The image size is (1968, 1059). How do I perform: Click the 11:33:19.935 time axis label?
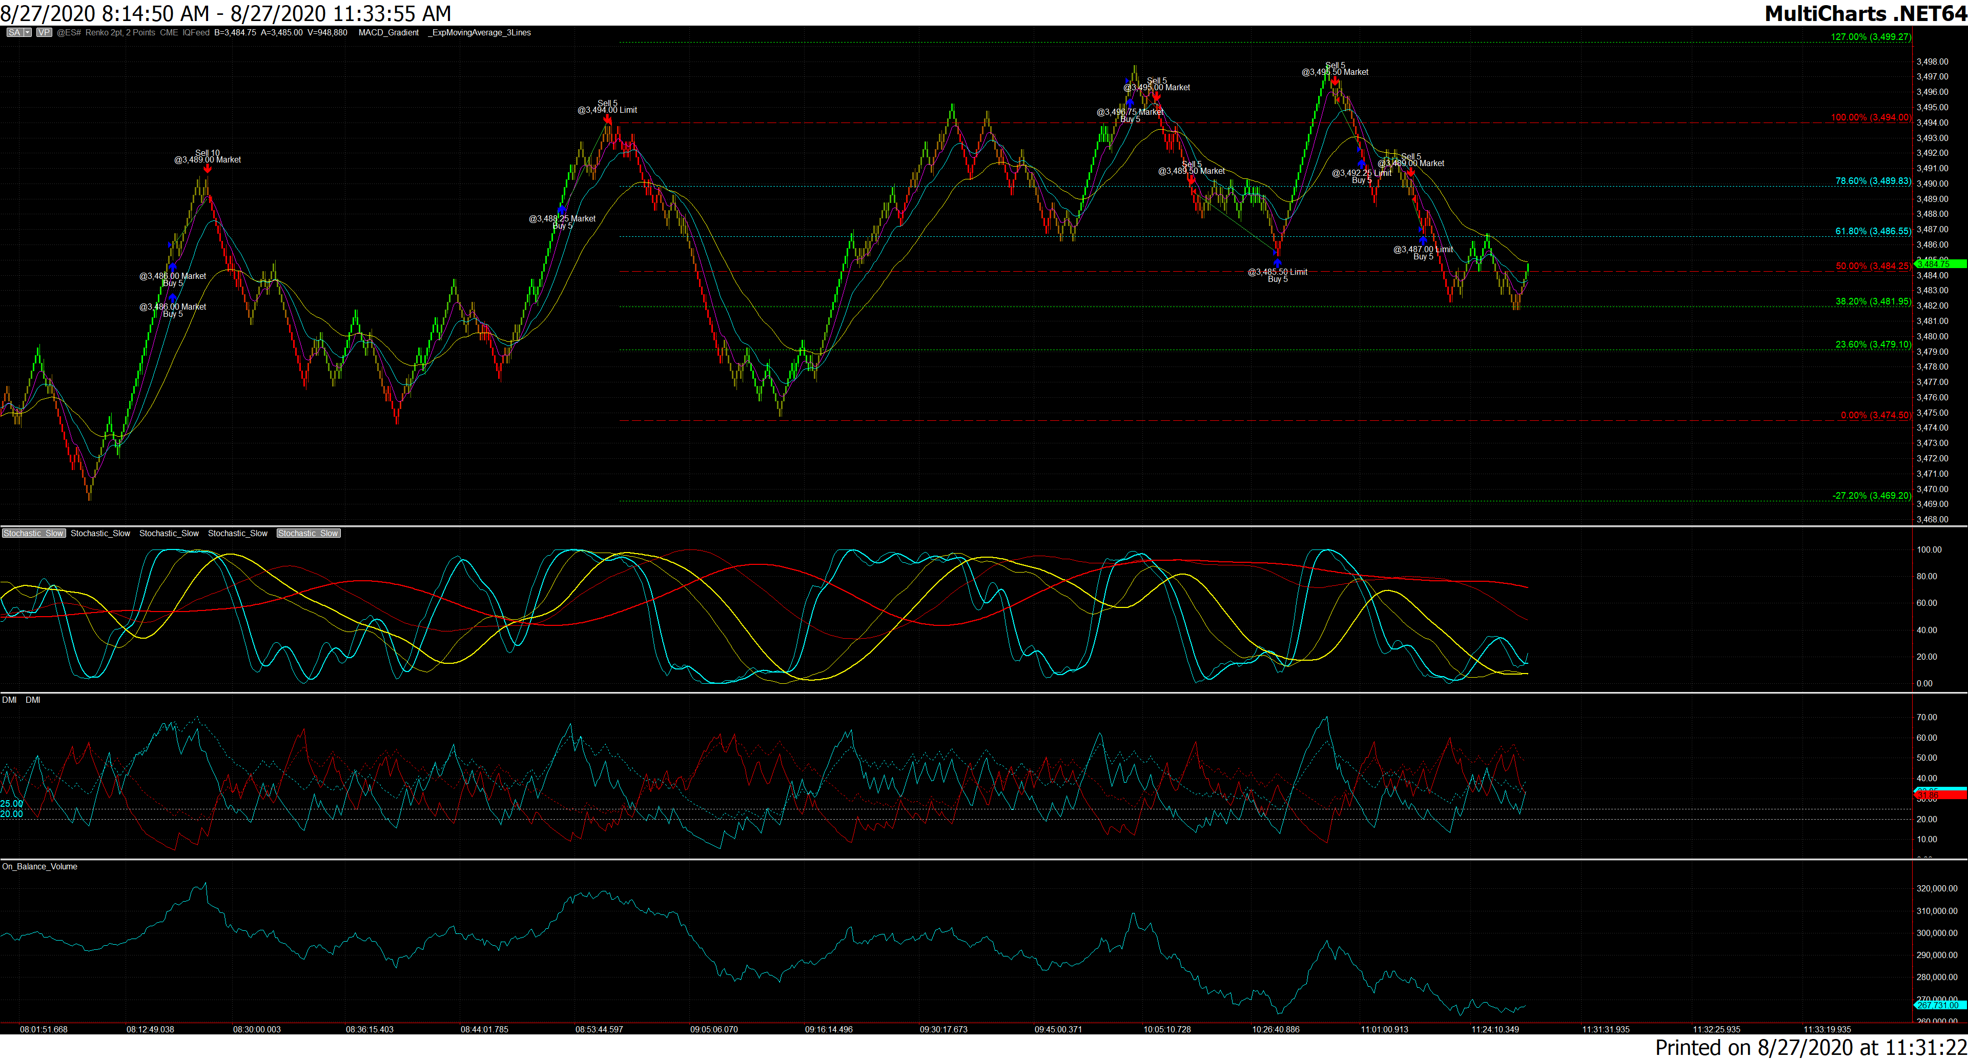tap(1827, 1029)
